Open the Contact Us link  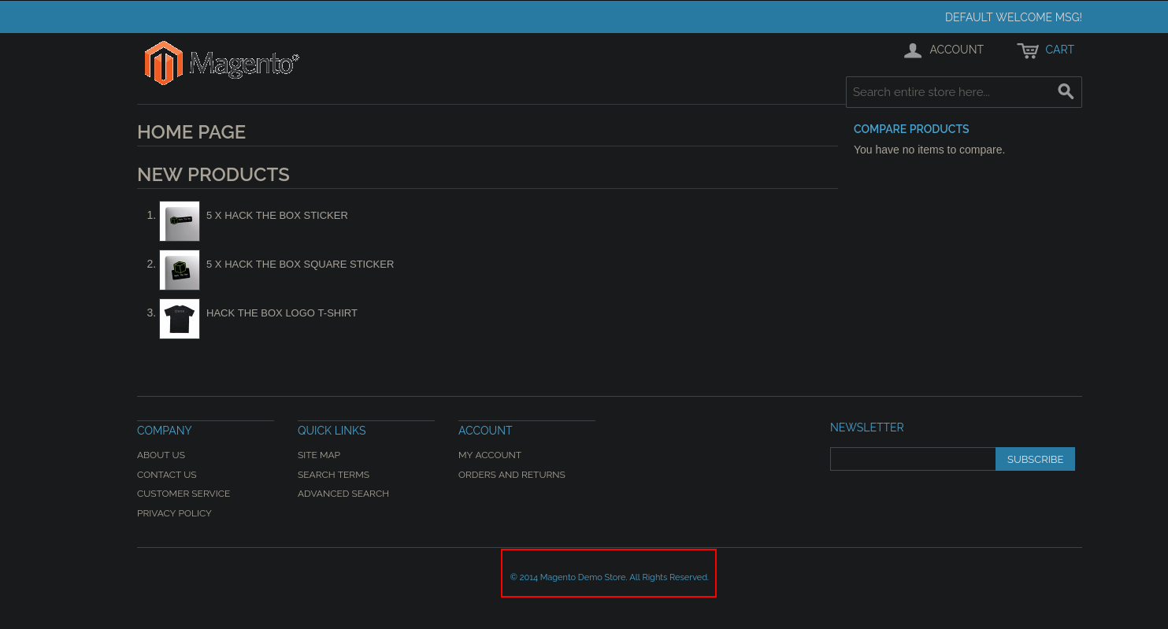pos(166,475)
